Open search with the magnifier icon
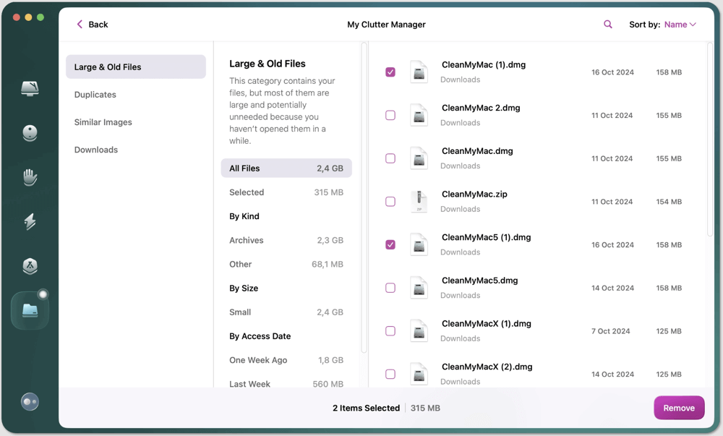The width and height of the screenshot is (723, 436). tap(607, 24)
